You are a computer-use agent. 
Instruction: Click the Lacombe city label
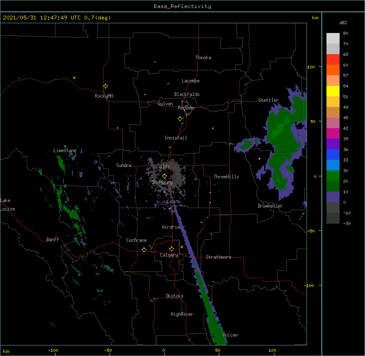coord(191,81)
